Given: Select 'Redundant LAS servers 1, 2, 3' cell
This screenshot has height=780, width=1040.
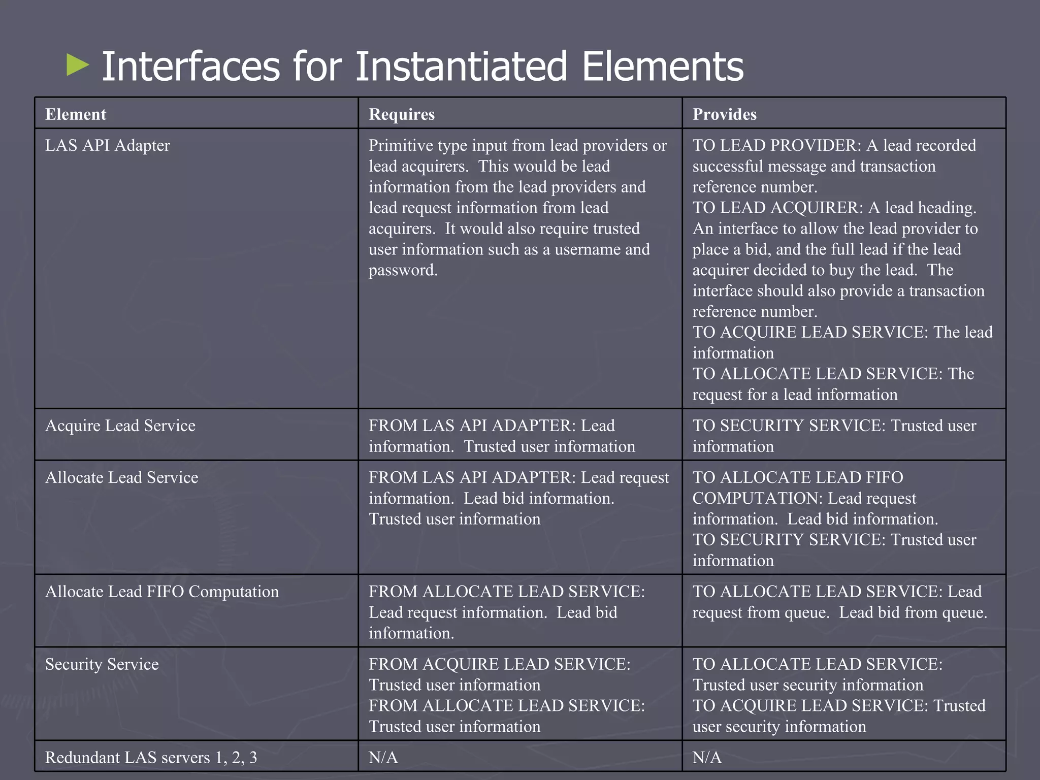Looking at the screenshot, I should pos(197,756).
